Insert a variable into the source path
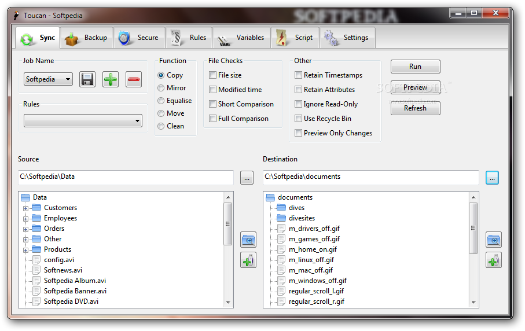Screen dimensions: 525x331 (248, 260)
